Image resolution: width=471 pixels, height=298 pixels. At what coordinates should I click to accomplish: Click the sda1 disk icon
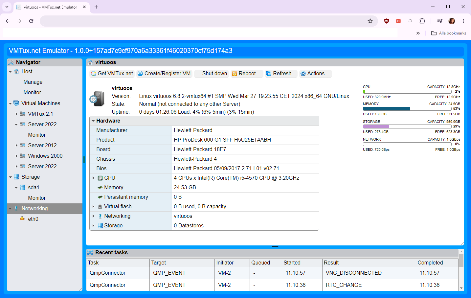pos(23,187)
